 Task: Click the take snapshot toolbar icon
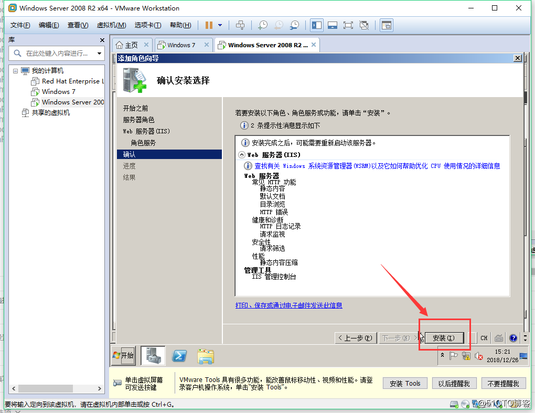pos(263,25)
